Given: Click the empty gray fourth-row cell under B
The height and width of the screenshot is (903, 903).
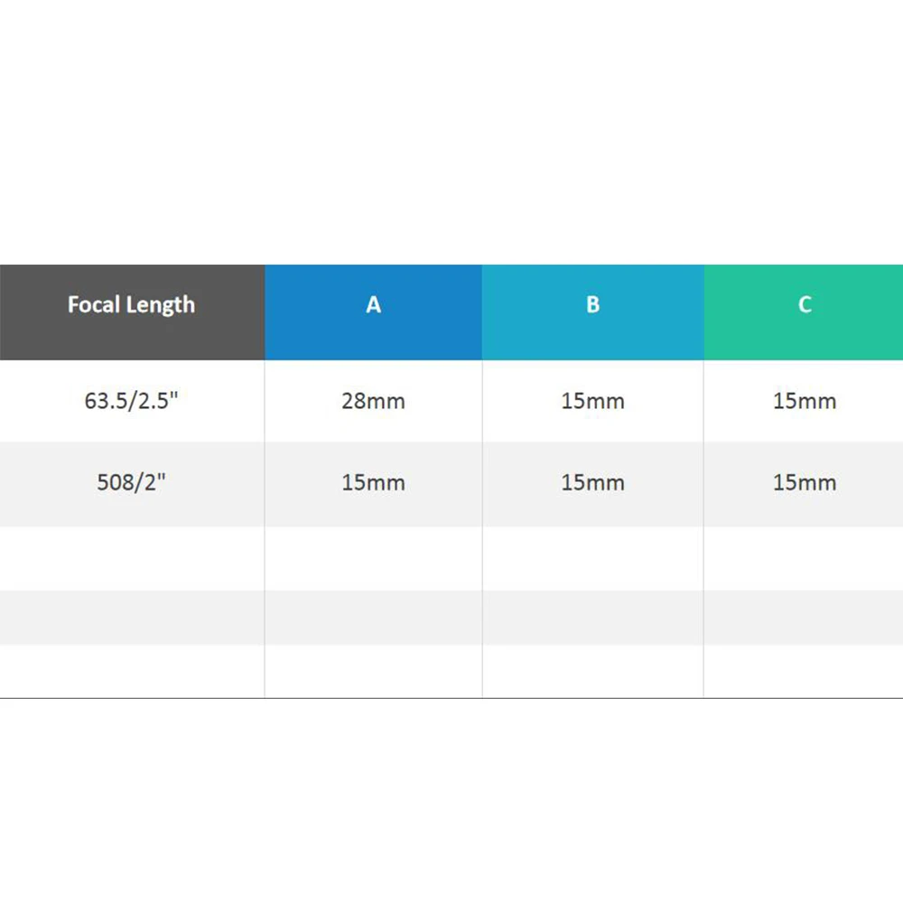Looking at the screenshot, I should click(592, 618).
